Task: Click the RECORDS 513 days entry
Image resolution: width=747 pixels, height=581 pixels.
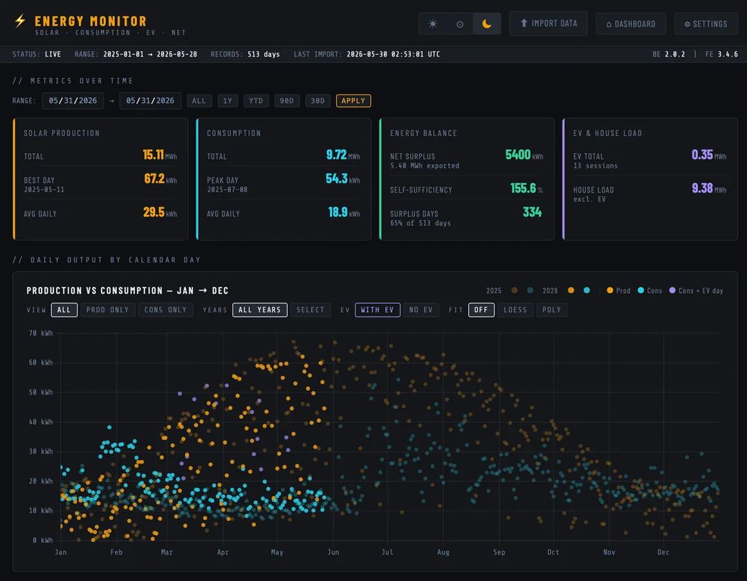Action: (246, 55)
